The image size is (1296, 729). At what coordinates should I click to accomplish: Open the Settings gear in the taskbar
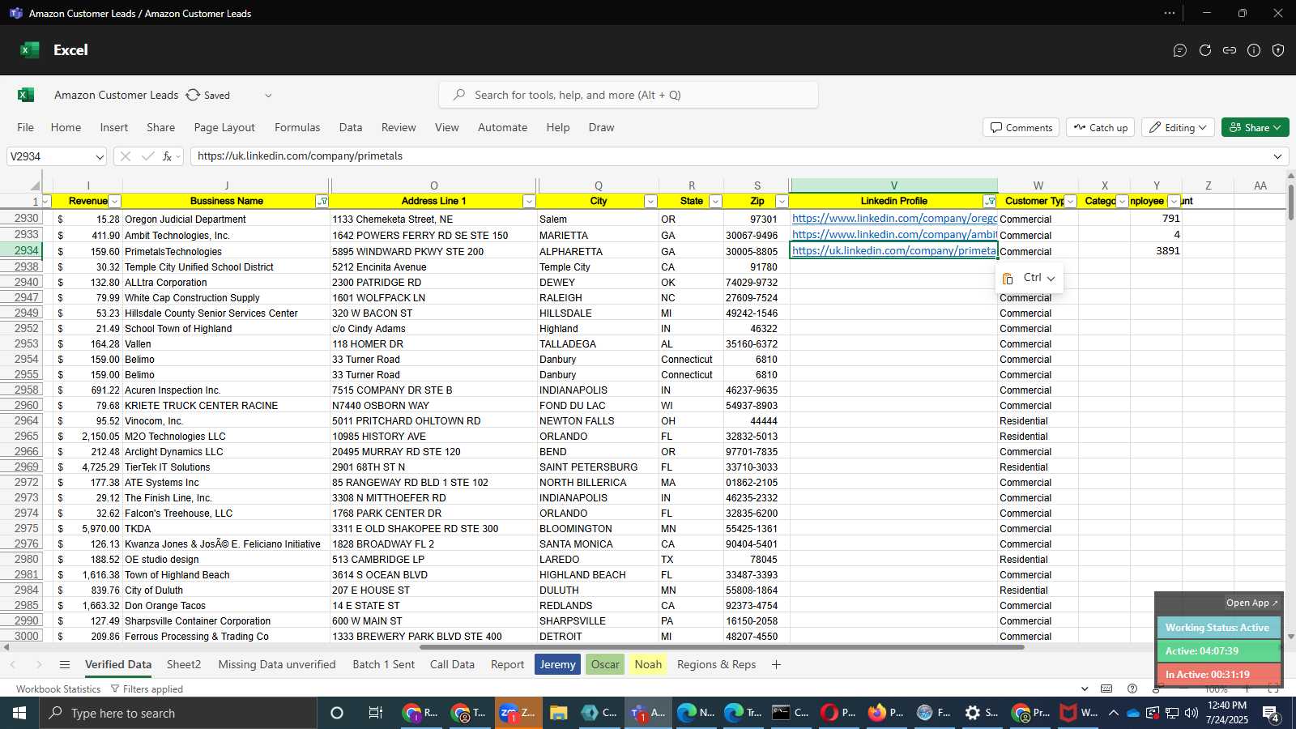(x=972, y=714)
